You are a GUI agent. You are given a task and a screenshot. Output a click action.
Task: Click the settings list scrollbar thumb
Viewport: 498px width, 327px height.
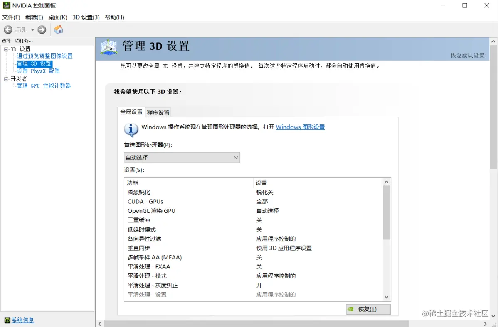click(x=387, y=212)
